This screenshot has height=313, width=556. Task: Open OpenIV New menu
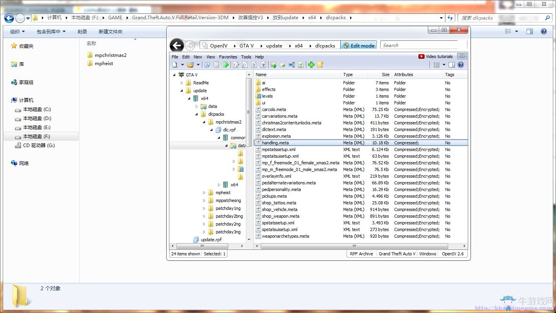pos(198,57)
